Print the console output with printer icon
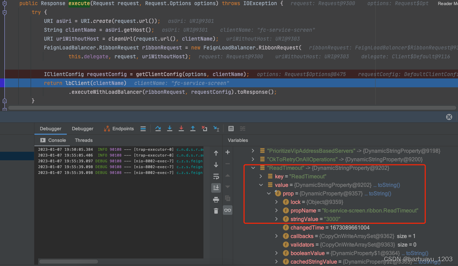Image resolution: width=458 pixels, height=266 pixels. coord(216,199)
